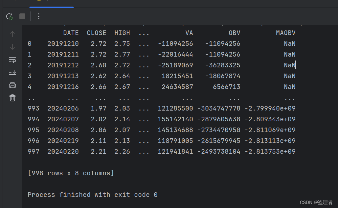The width and height of the screenshot is (338, 208).
Task: Click date value 20240207
Action: 63,119
